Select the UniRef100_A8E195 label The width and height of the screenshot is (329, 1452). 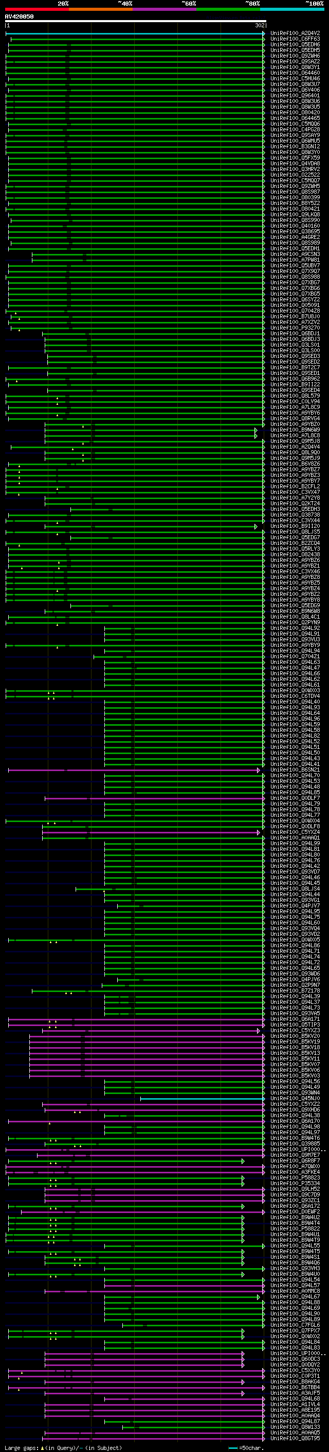point(295,1410)
